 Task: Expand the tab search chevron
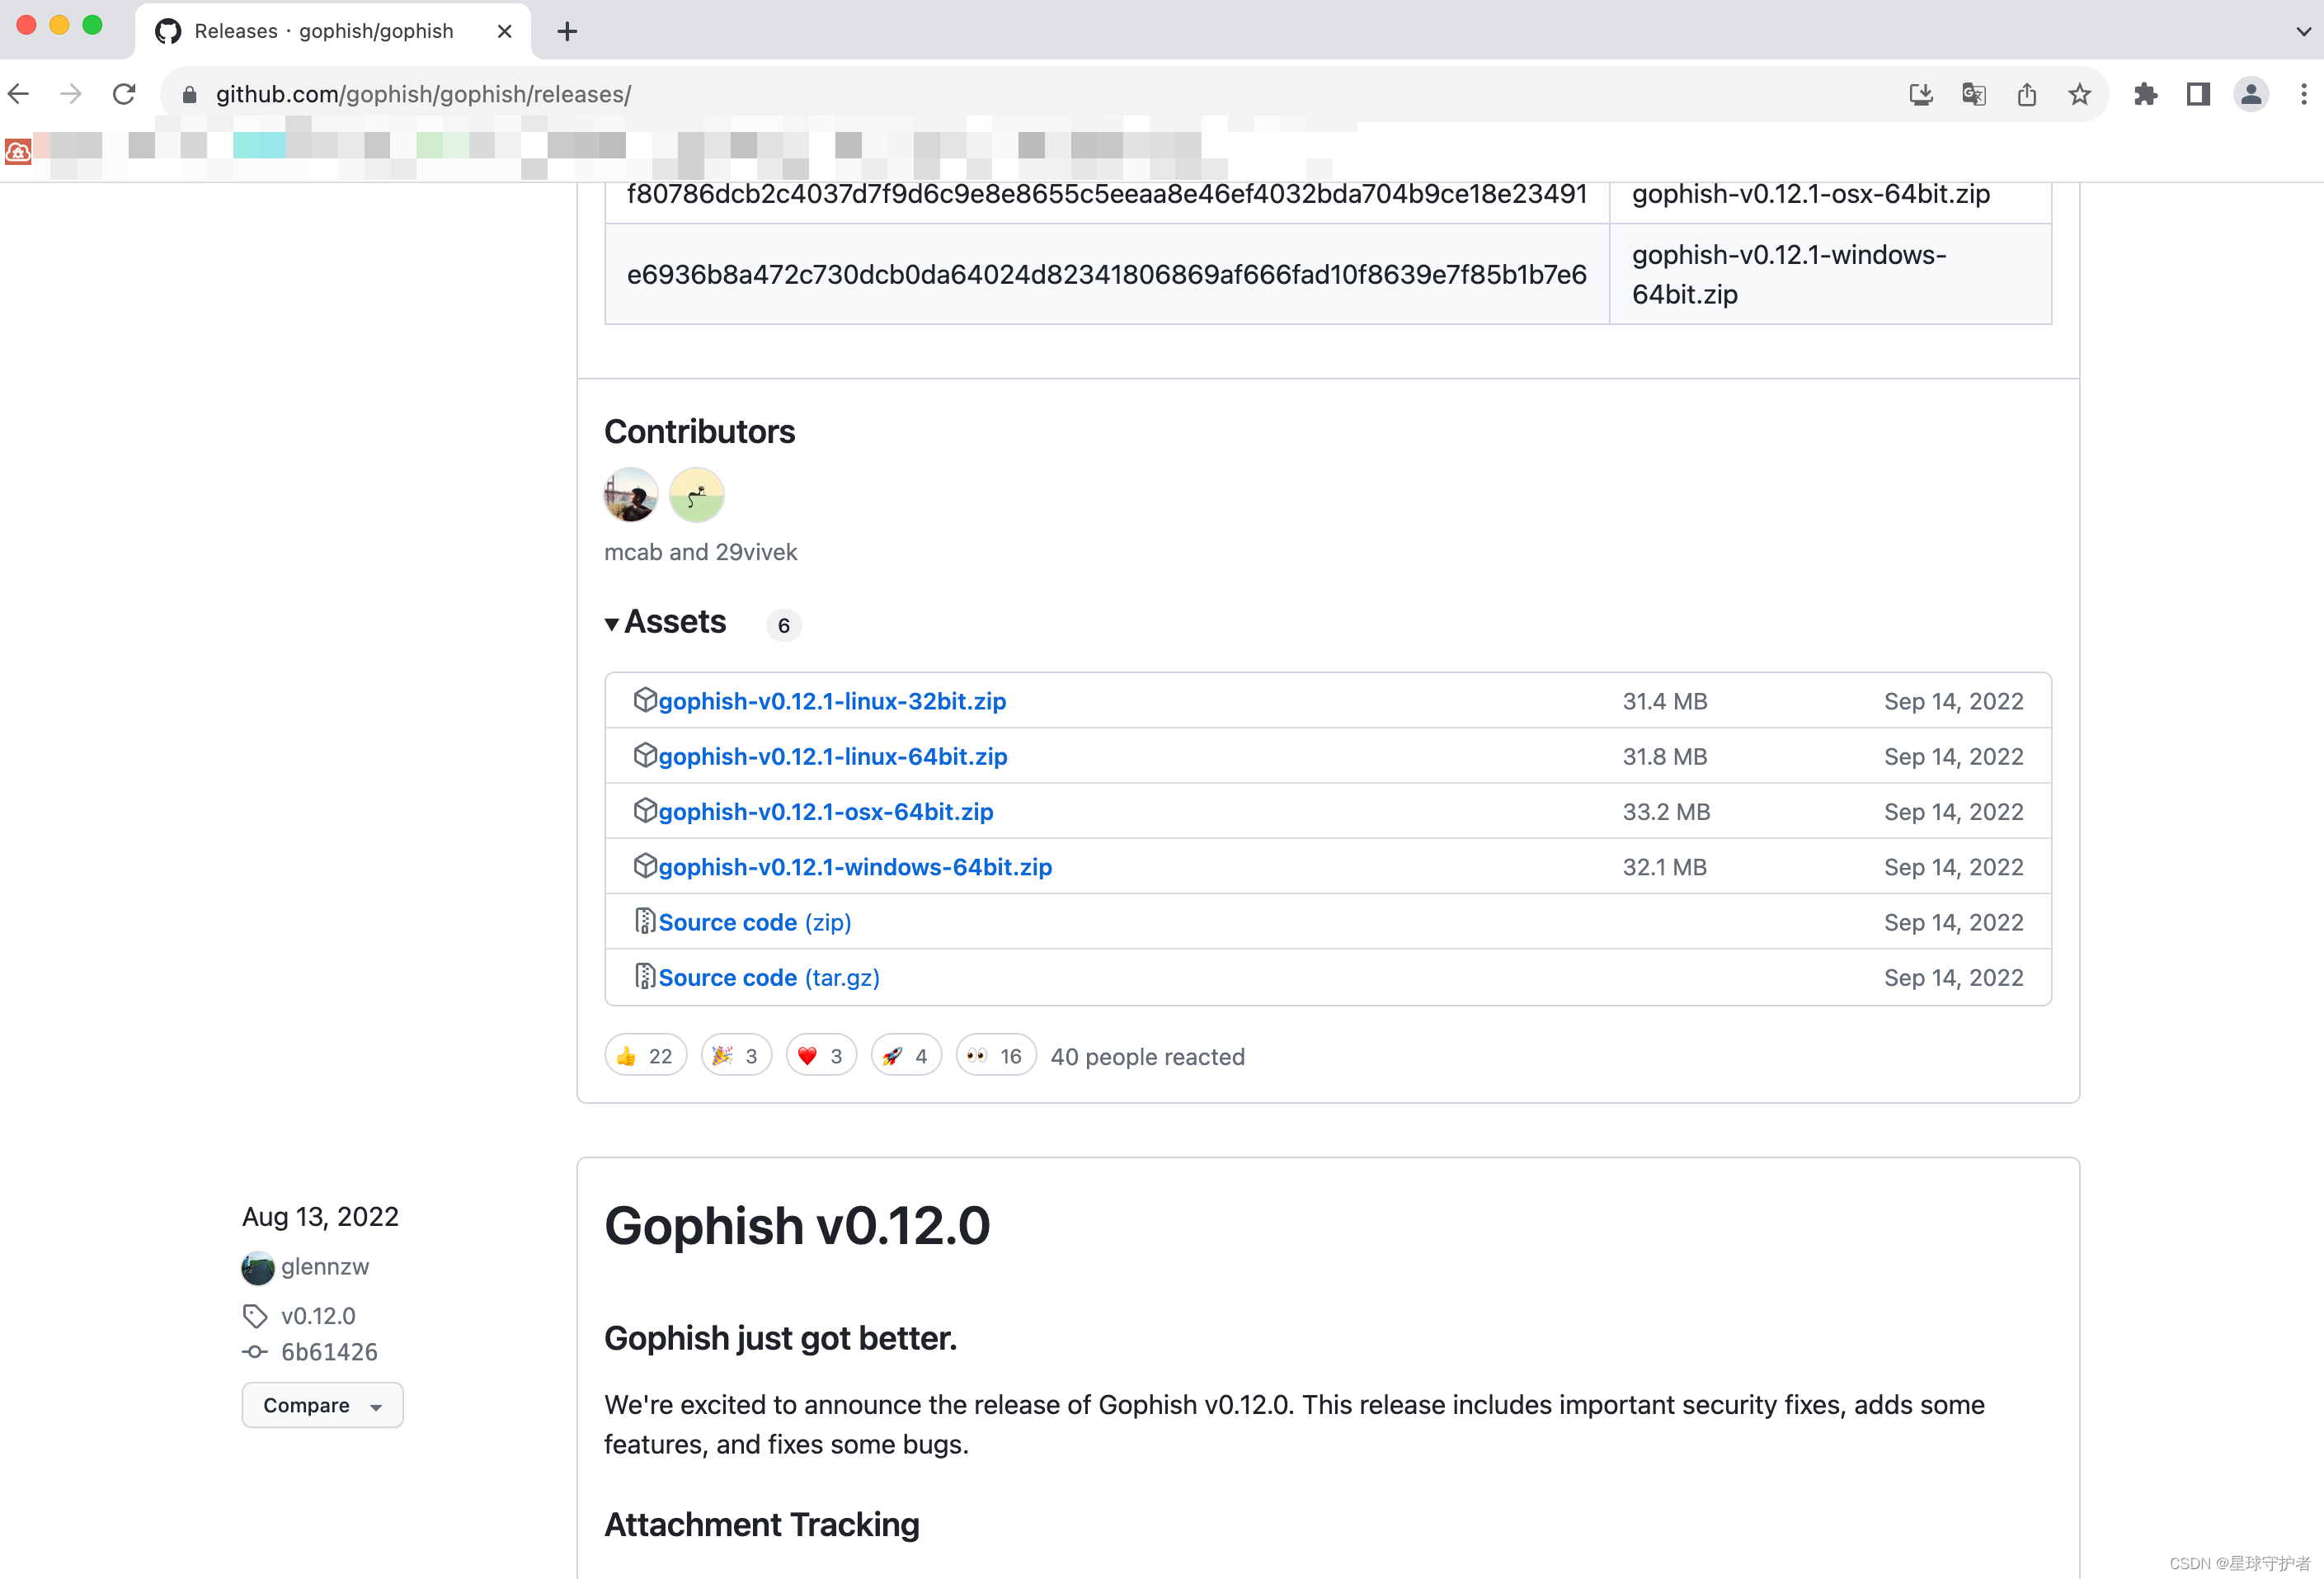(2303, 31)
